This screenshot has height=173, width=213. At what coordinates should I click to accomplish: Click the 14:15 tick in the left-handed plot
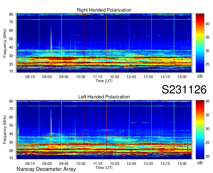[165, 164]
